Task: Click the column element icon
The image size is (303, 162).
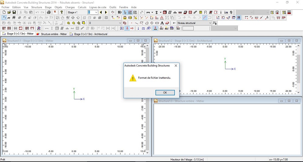Action: (x=157, y=12)
